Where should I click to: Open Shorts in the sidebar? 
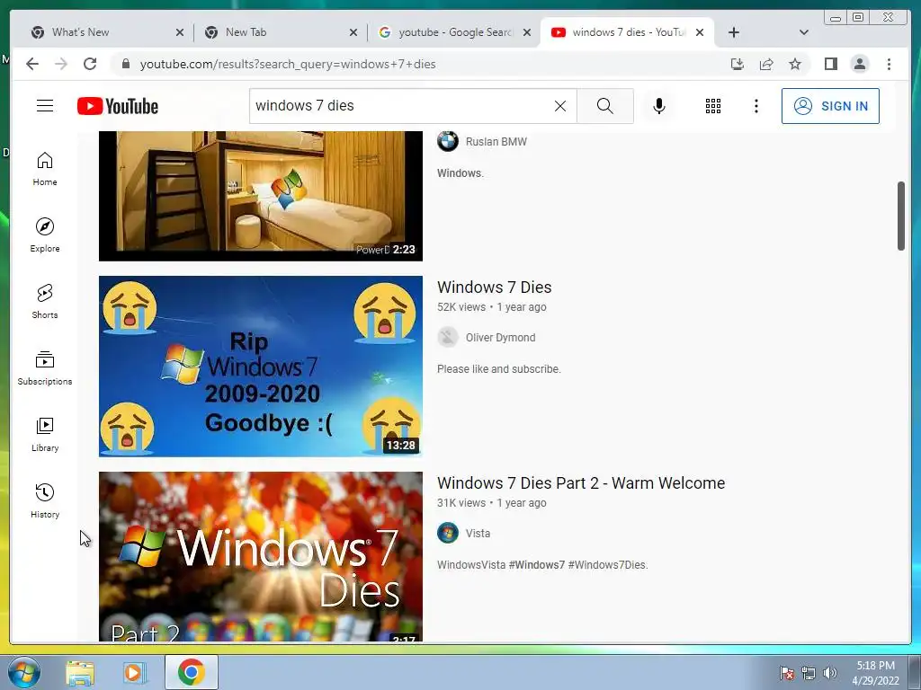(45, 302)
